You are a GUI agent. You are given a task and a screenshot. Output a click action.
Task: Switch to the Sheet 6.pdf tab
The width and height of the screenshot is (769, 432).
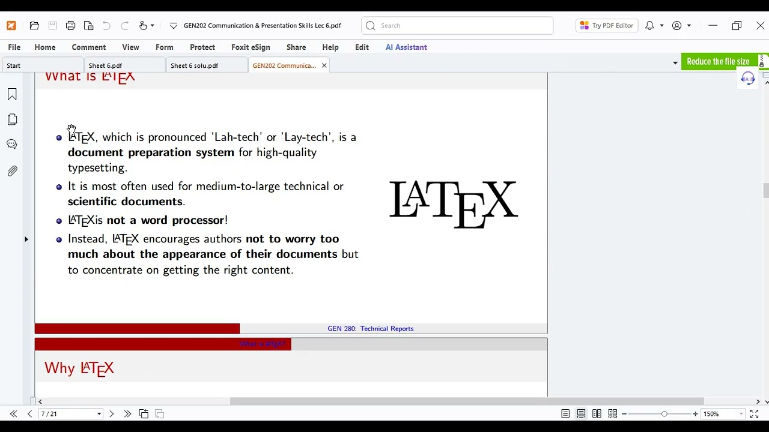coord(124,65)
